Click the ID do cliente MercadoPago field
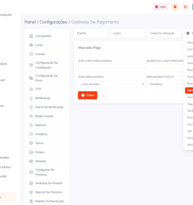193x205 pixels. click(111, 68)
